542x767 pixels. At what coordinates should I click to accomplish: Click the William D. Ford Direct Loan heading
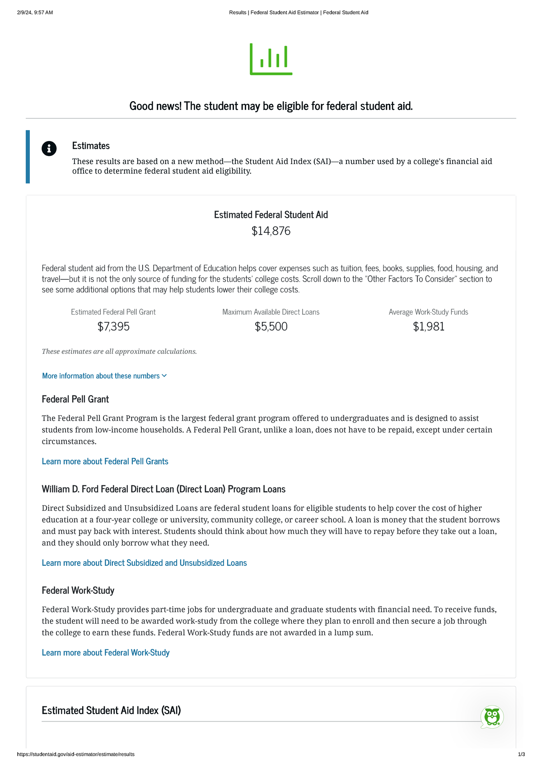(x=164, y=489)
